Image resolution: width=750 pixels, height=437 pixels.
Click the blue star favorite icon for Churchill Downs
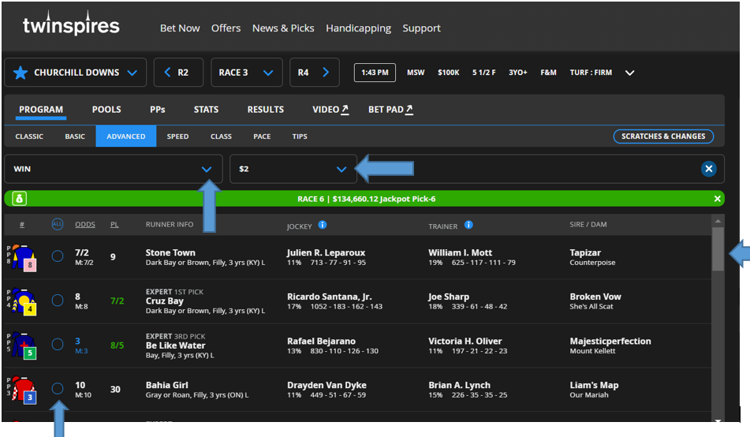point(20,73)
